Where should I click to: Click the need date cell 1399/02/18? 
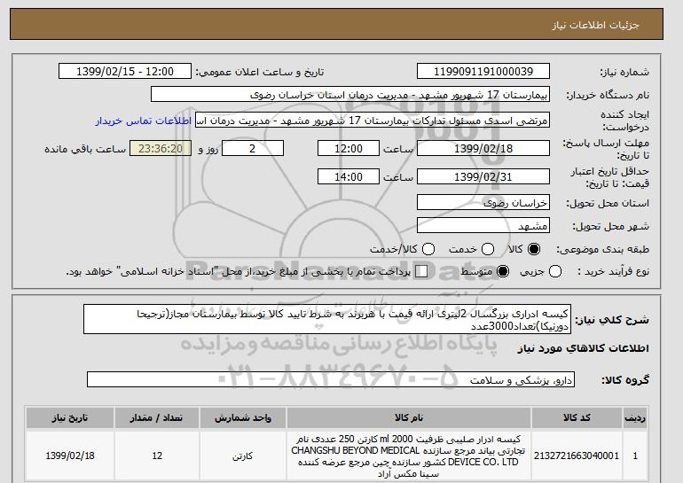pyautogui.click(x=70, y=456)
